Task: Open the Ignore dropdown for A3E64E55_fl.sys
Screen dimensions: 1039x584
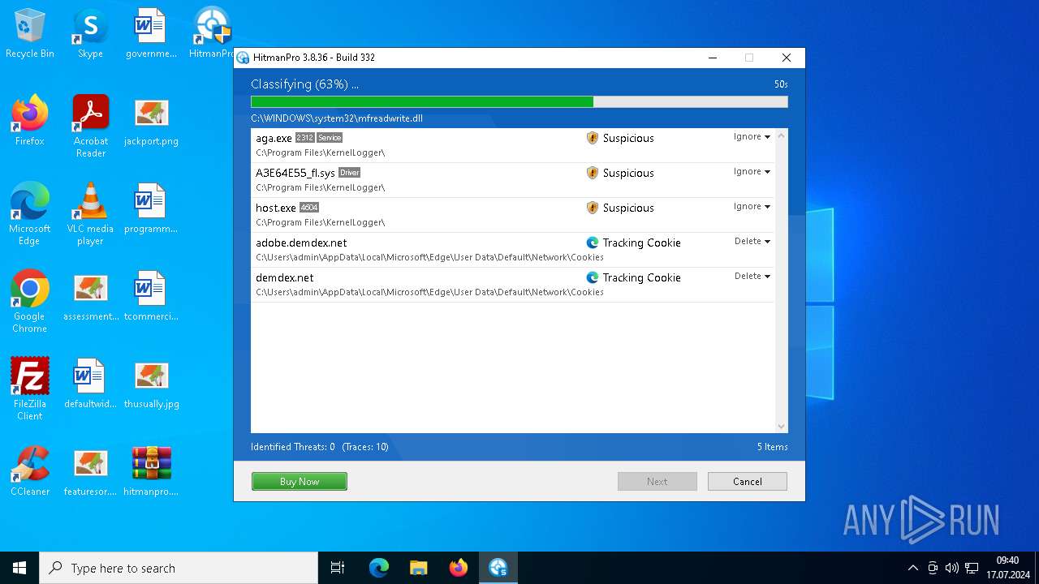Action: tap(752, 172)
